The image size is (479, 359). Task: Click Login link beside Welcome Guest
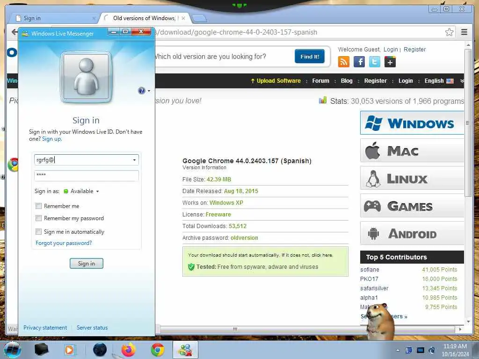click(391, 50)
